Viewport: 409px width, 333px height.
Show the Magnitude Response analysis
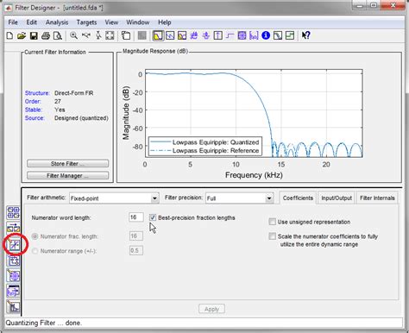point(158,35)
